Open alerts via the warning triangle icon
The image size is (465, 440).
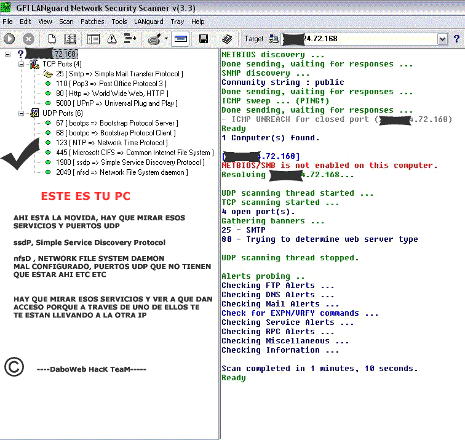tap(112, 39)
